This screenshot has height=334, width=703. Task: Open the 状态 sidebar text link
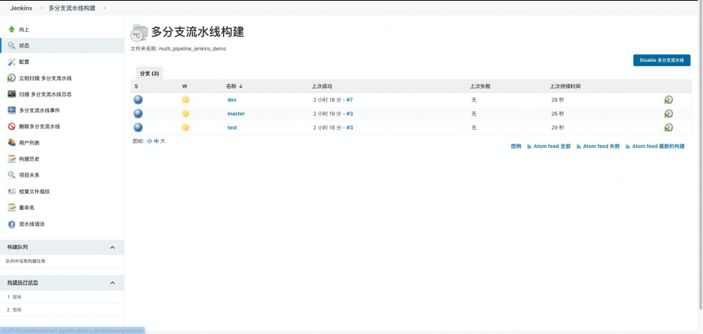[x=24, y=46]
